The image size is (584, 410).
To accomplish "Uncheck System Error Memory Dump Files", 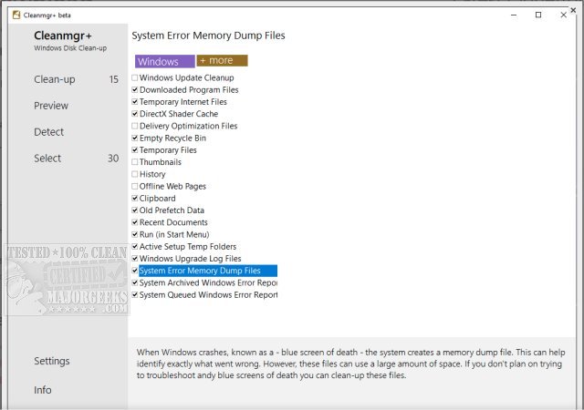I will click(x=135, y=271).
